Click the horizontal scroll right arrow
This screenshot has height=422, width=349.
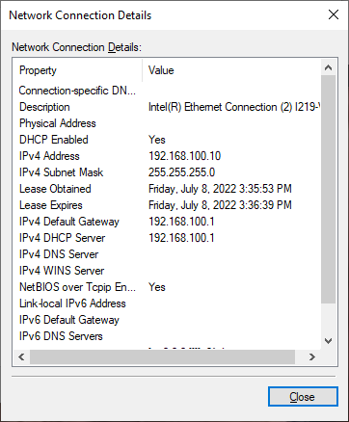coord(311,356)
